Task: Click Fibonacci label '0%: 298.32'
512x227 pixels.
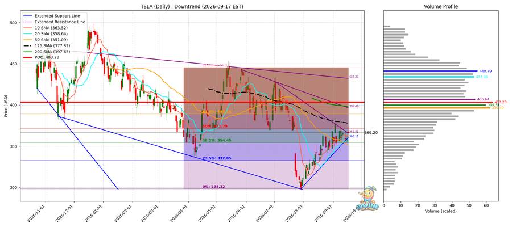Action: coord(213,187)
